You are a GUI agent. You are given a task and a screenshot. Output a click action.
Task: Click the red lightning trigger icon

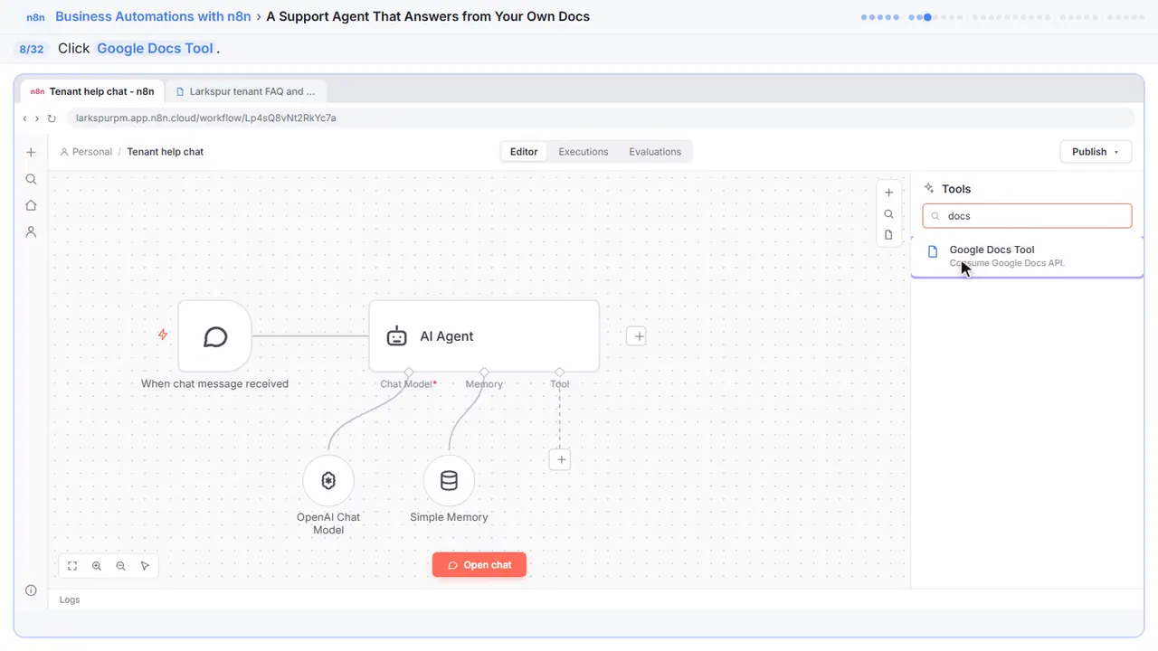(163, 335)
